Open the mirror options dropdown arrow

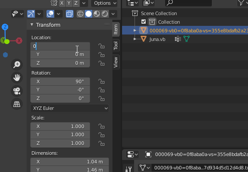point(84,3)
